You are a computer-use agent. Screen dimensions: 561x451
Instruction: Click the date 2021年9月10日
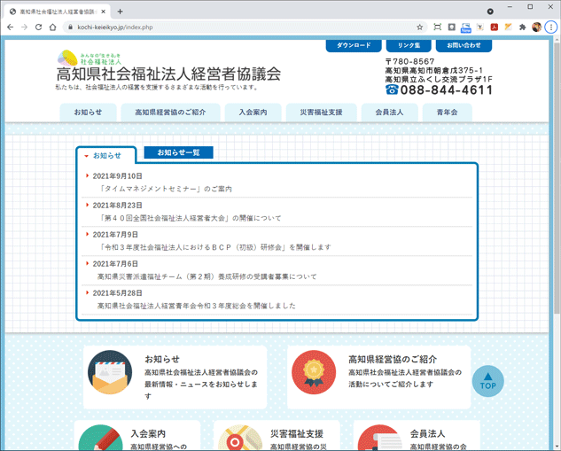pyautogui.click(x=117, y=176)
